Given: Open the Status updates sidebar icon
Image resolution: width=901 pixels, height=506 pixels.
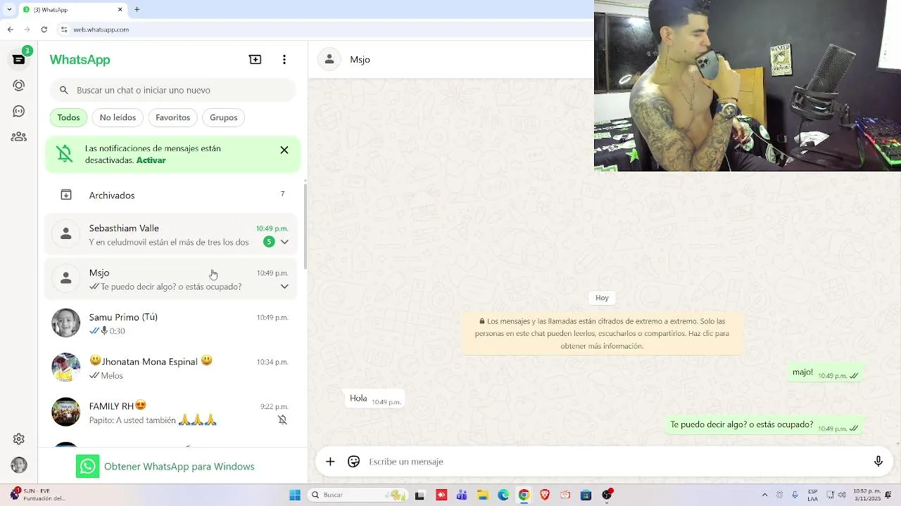Looking at the screenshot, I should [19, 85].
